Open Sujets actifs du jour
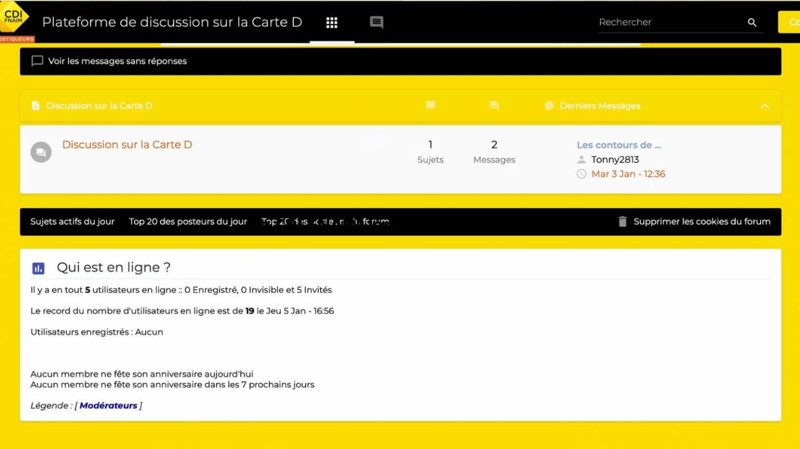 coord(72,221)
